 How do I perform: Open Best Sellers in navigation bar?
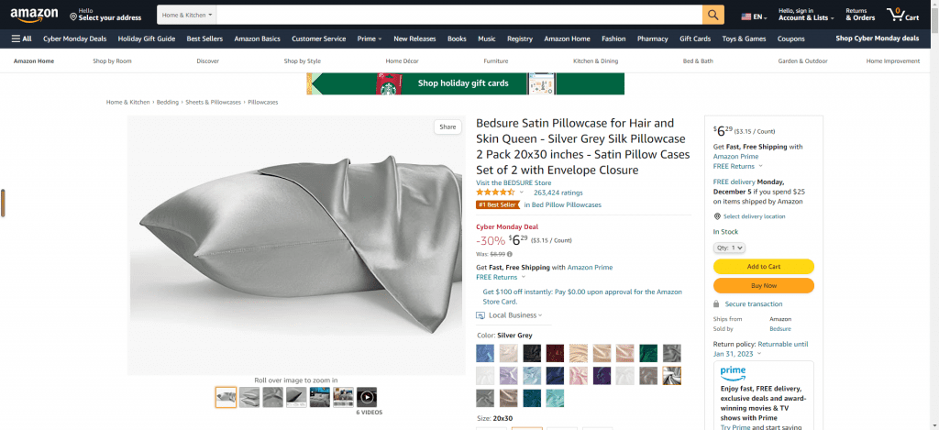205,39
